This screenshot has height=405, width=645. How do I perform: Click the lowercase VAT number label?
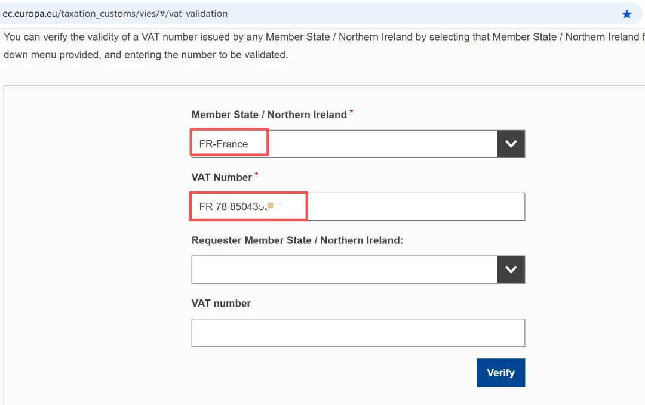221,304
